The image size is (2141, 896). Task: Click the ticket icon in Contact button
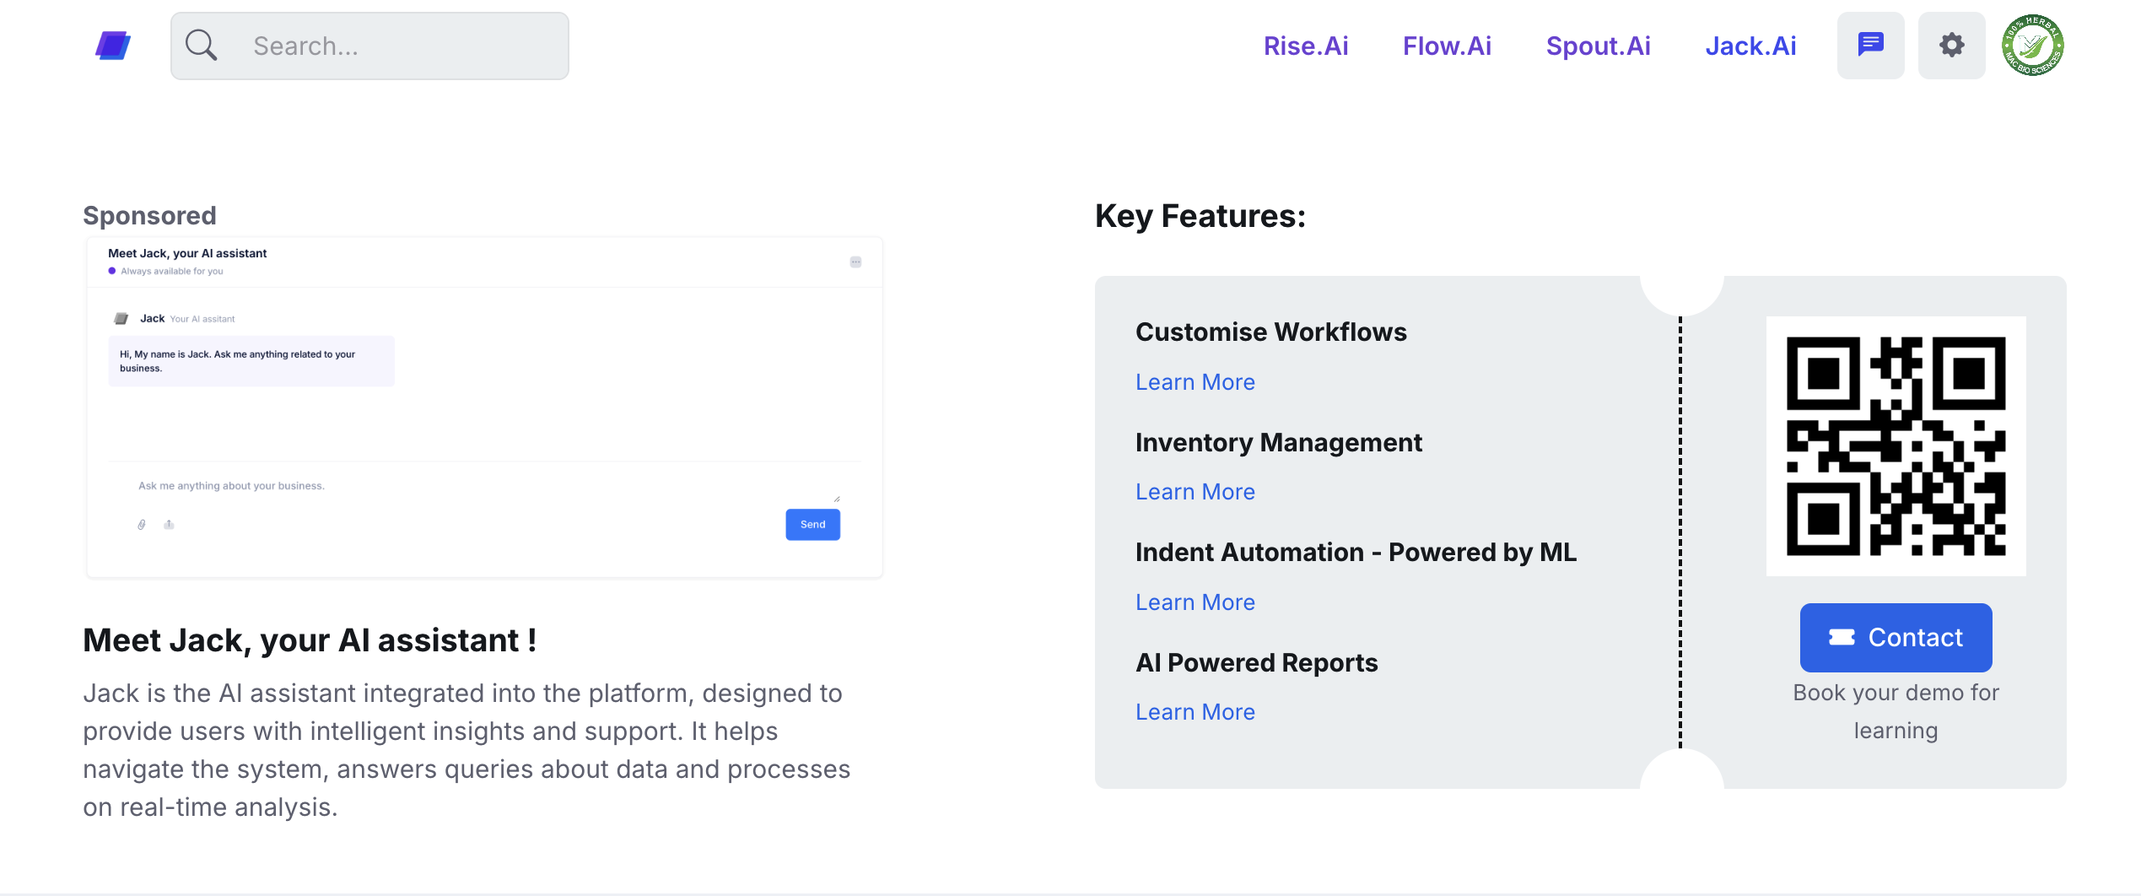(1842, 638)
